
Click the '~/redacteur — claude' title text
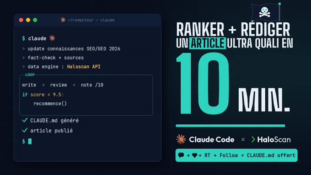(x=91, y=20)
